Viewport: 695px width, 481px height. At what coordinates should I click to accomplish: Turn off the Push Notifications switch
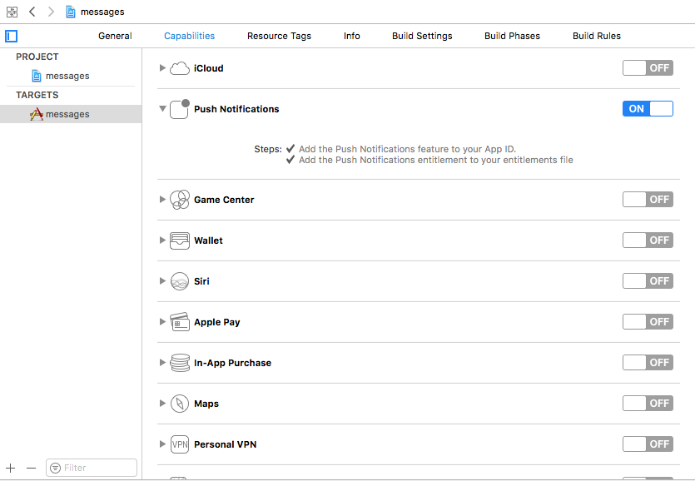[x=648, y=109]
